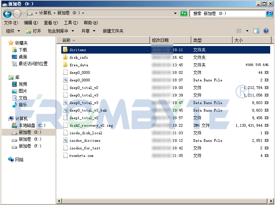Image resolution: width=275 pixels, height=205 pixels.
Task: Open the address bar history dropdown
Action: pos(175,13)
